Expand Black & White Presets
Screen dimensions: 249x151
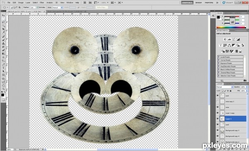click(219, 69)
